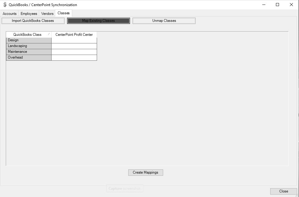Screen dimensions: 299x197
Task: Click the Close button at bottom right
Action: (x=284, y=191)
